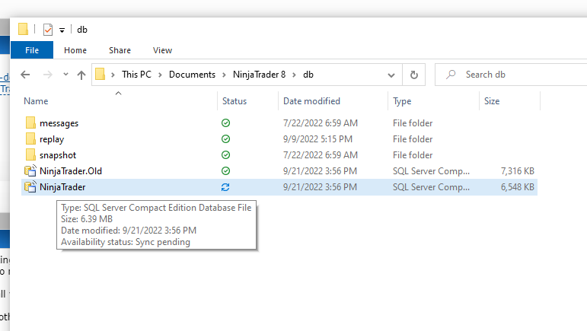
Task: Sort by the Size column header
Action: (492, 101)
